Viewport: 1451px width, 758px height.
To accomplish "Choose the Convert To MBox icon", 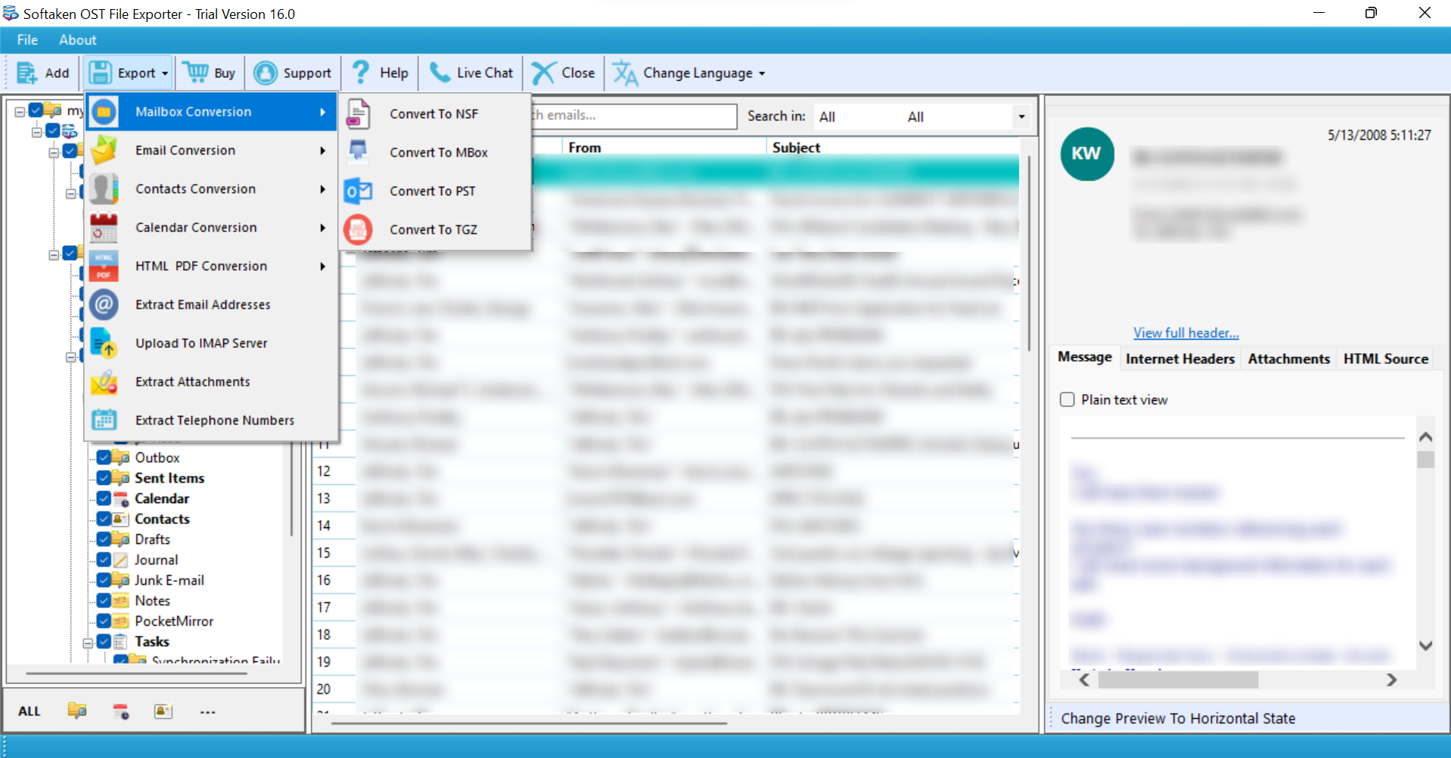I will tap(358, 152).
